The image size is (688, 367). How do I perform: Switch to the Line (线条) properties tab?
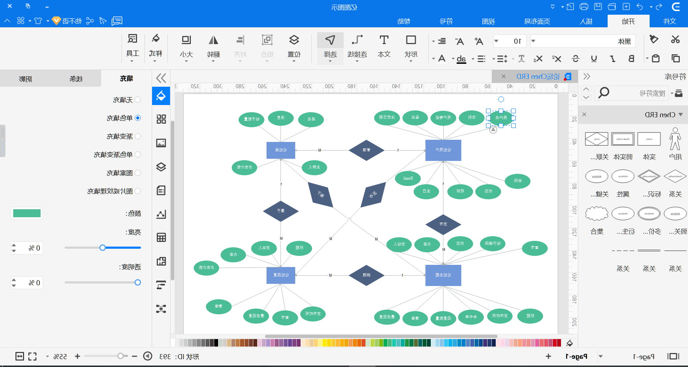(76, 78)
